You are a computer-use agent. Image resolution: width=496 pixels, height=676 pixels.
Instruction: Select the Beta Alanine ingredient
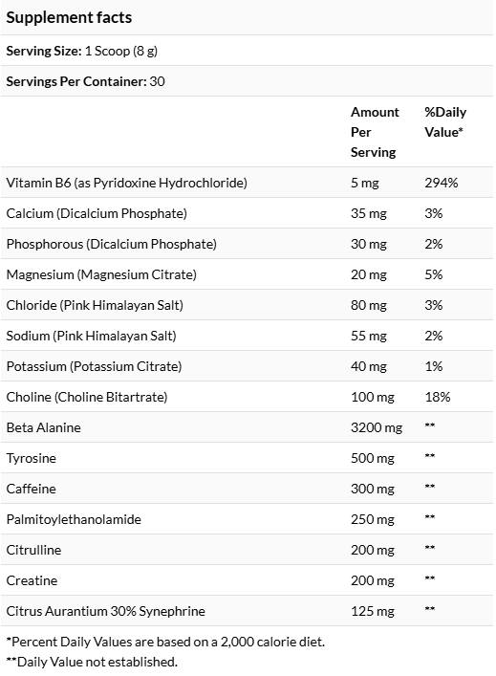tap(44, 427)
